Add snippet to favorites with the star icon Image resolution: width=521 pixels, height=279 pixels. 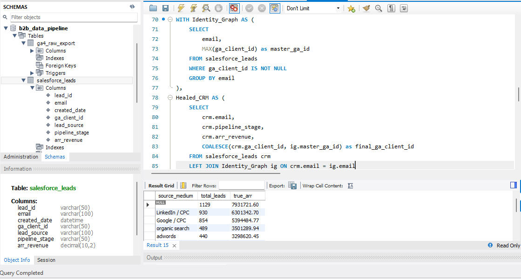351,9
